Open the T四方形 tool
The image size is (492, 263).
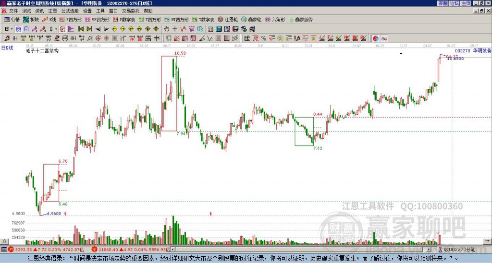tap(150, 19)
